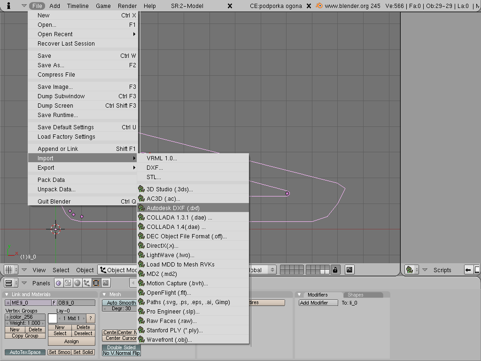Open the Logic context panel icon
481x361 pixels.
(x=59, y=283)
